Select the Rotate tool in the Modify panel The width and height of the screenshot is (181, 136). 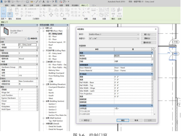point(62,15)
